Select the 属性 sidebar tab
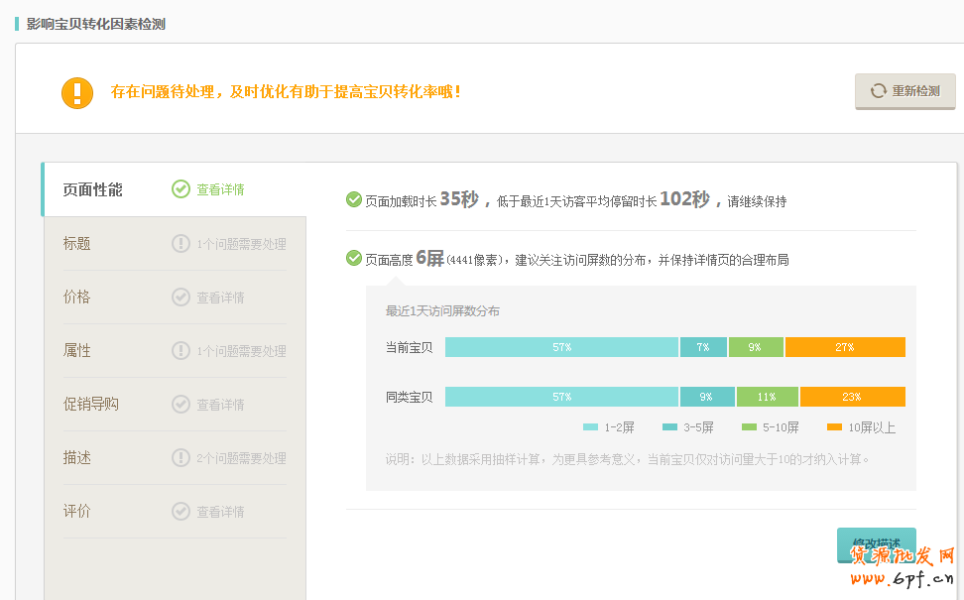964x600 pixels. click(x=77, y=350)
